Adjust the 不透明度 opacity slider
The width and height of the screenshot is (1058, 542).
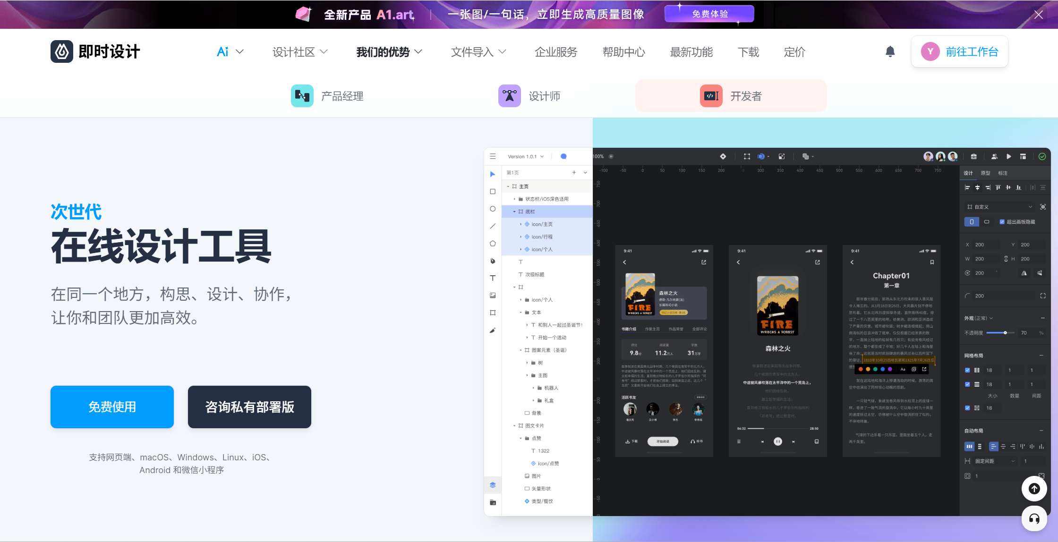(x=1005, y=333)
